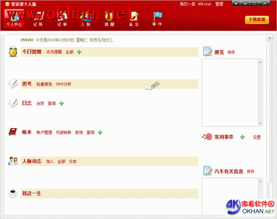
Task: Click up arrow of 便笺 scrollbar
Action: tap(260, 62)
